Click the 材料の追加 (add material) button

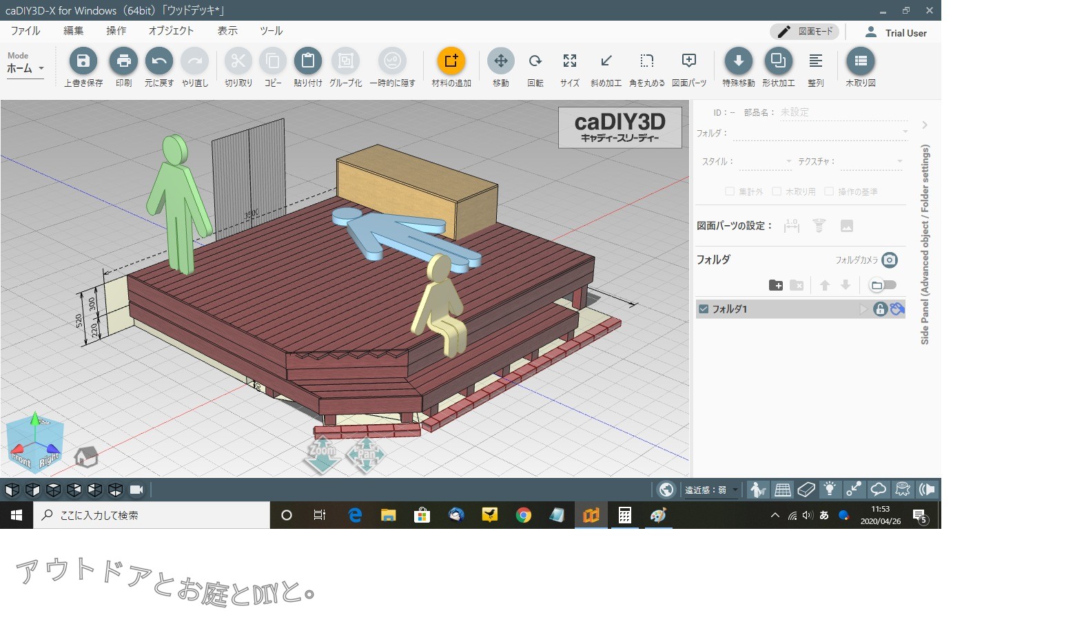click(x=451, y=61)
